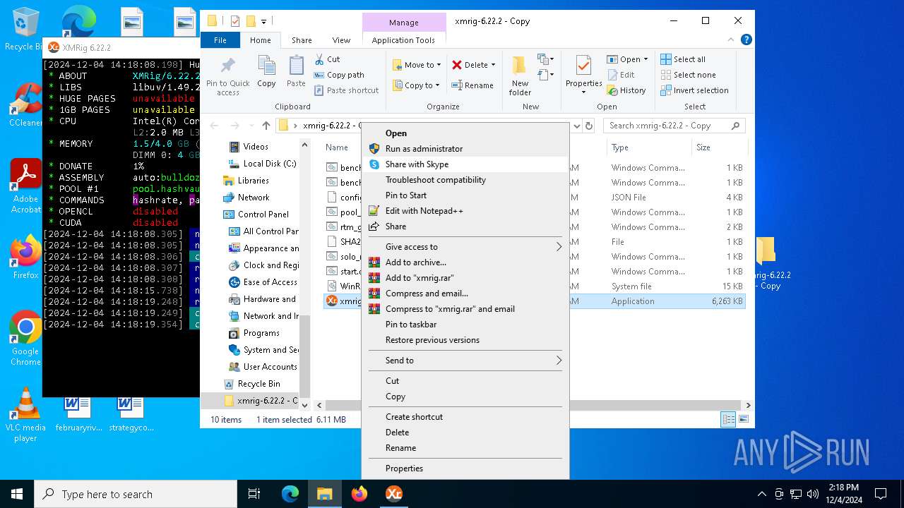
Task: Open VLC media player desktop icon
Action: (x=25, y=415)
